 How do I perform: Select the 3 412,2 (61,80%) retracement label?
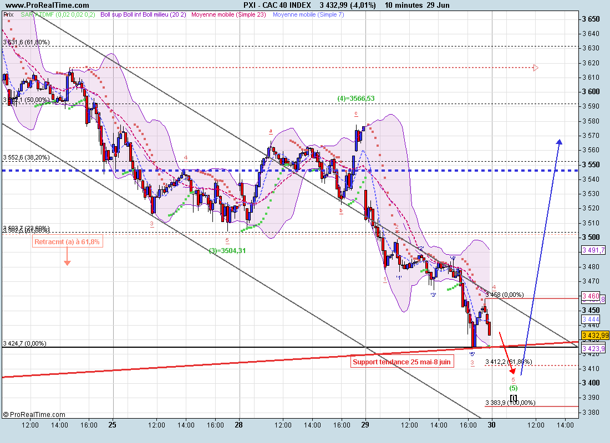point(509,362)
